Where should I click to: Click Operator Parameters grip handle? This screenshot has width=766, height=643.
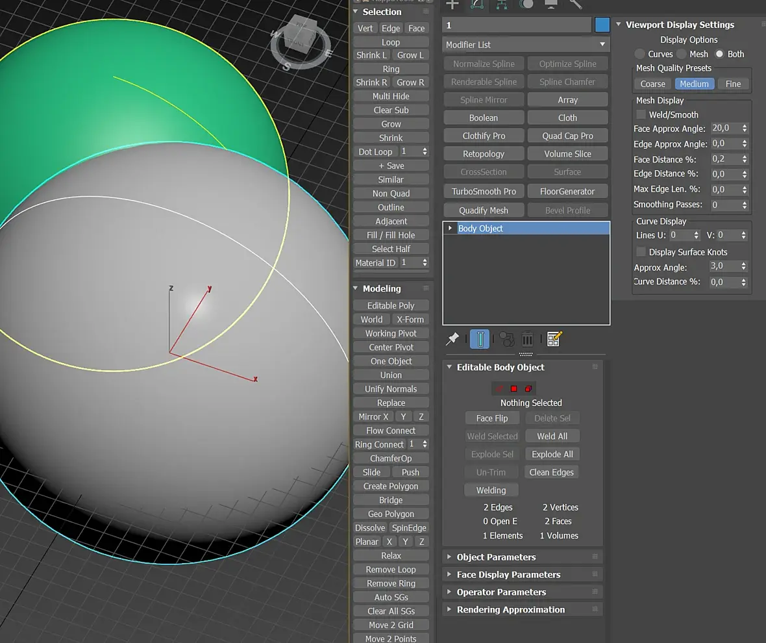595,592
